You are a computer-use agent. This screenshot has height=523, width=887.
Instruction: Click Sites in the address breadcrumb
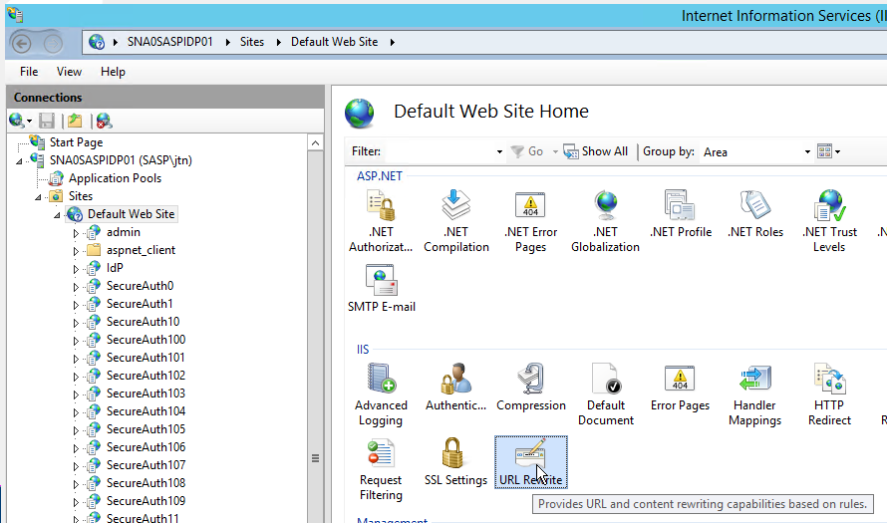(x=252, y=42)
